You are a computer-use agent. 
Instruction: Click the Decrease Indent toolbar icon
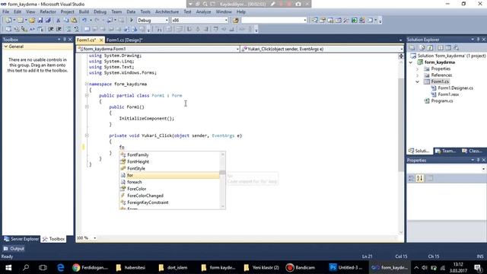[51, 29]
